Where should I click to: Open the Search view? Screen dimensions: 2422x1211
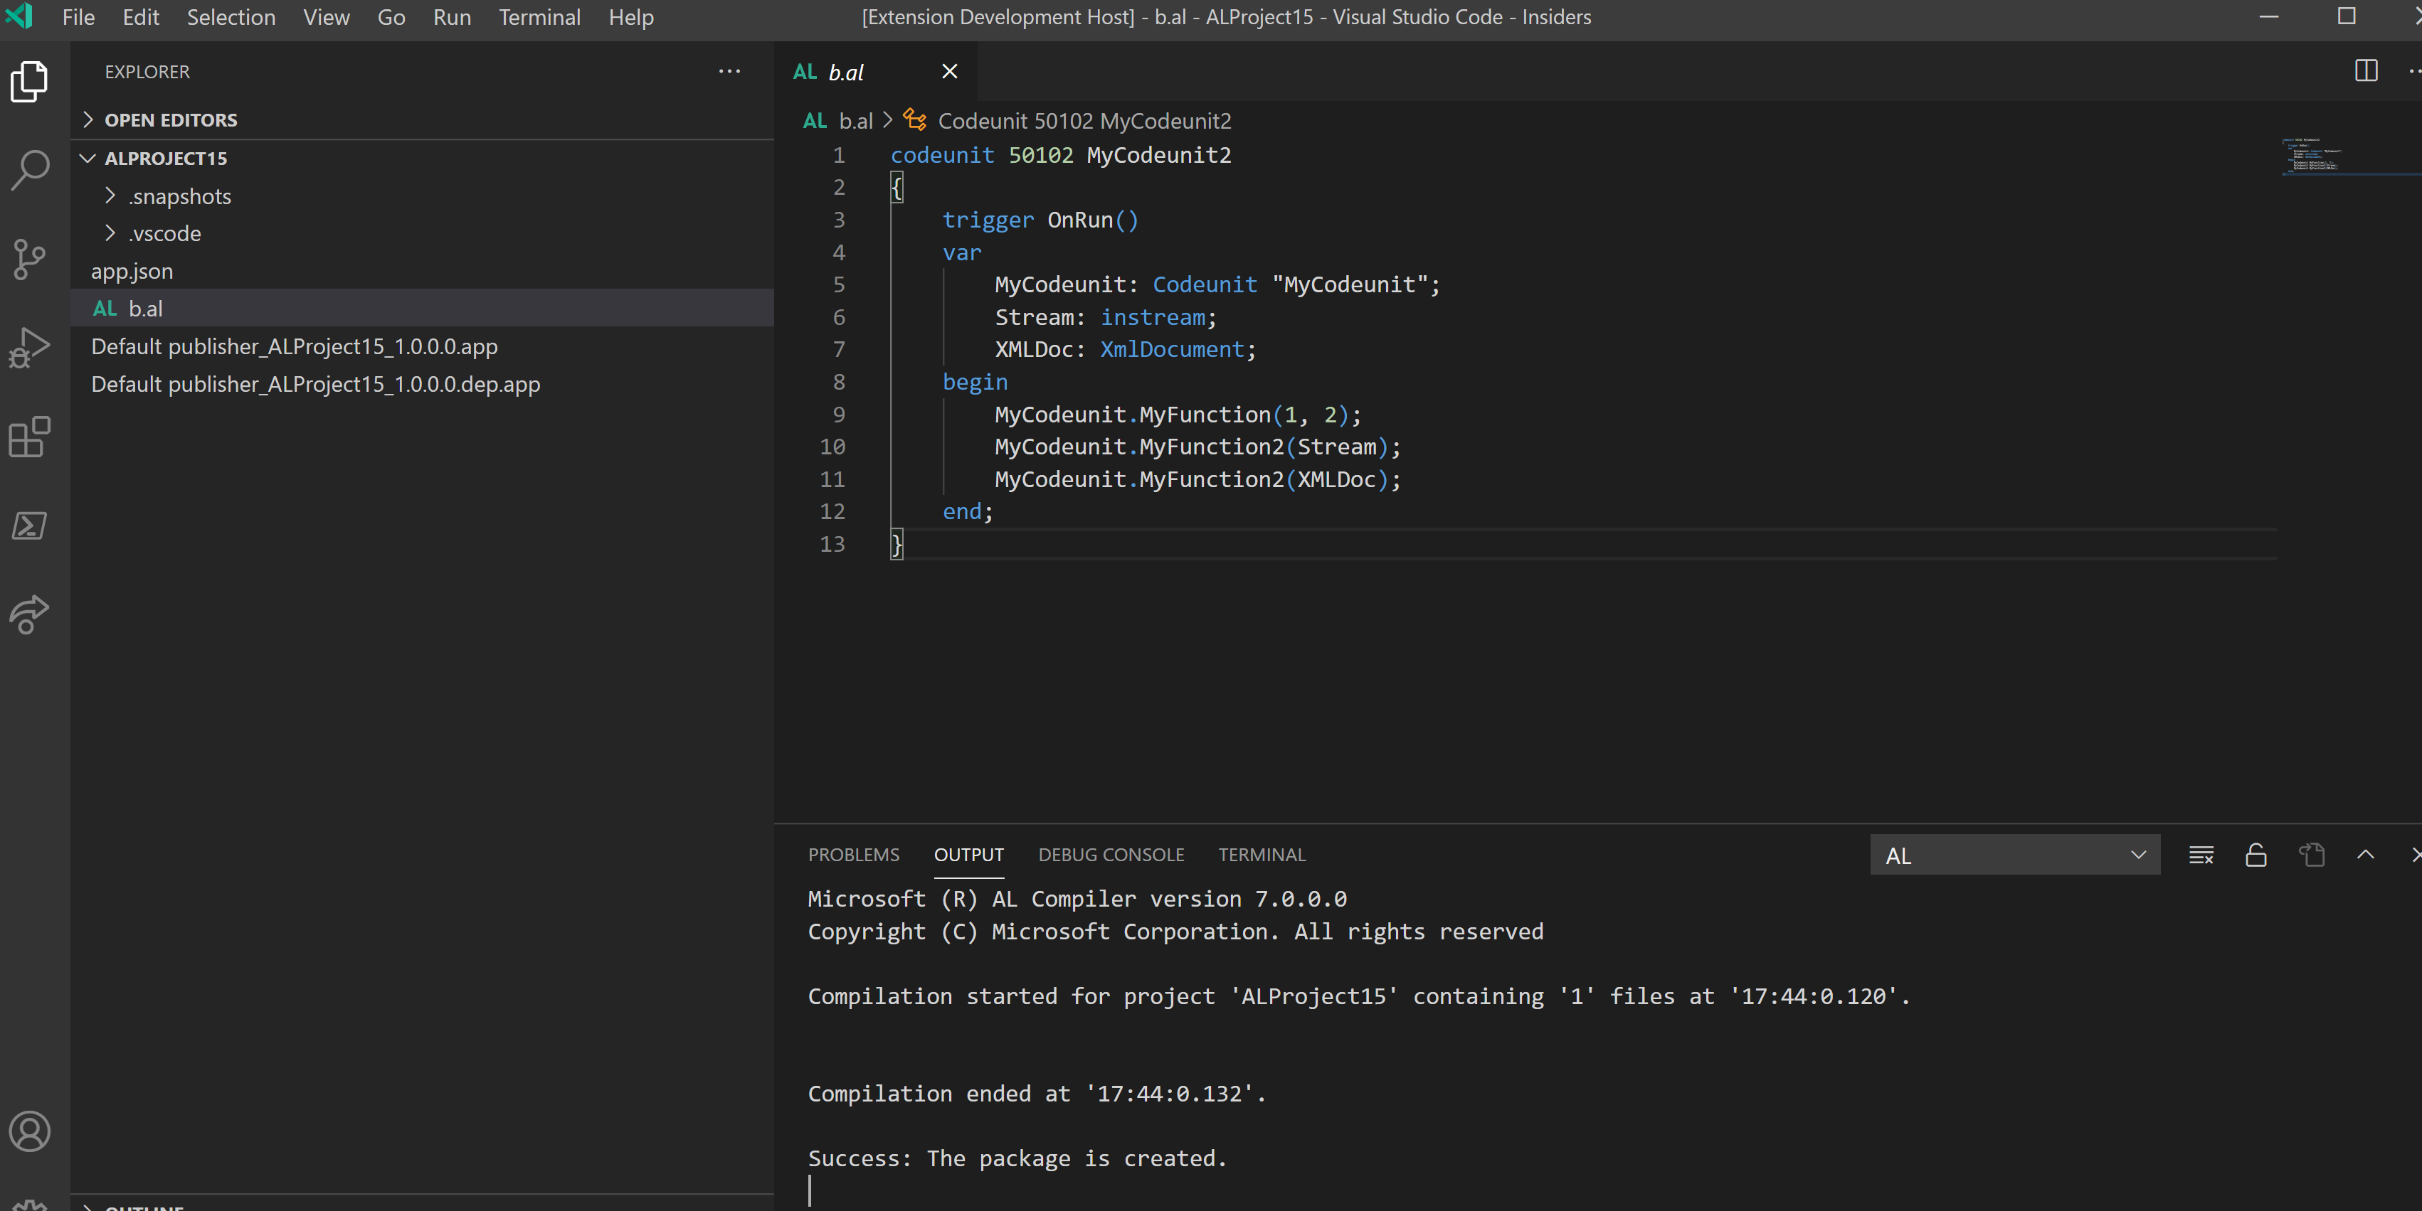pyautogui.click(x=29, y=169)
